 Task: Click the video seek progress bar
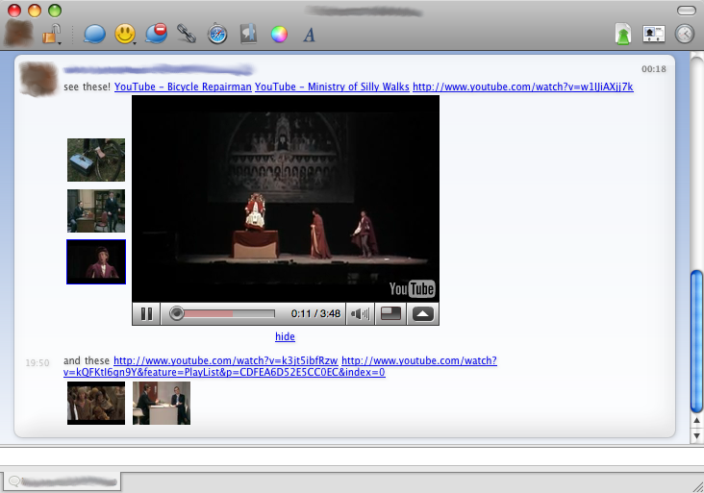click(x=222, y=313)
